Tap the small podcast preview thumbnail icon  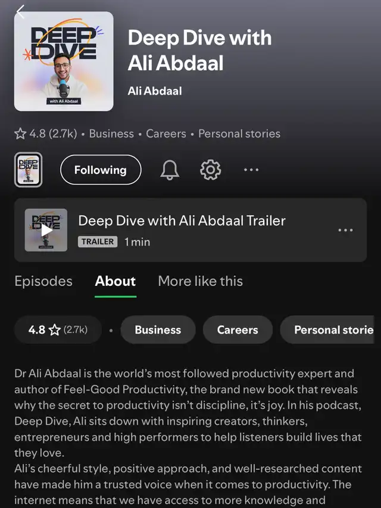pos(28,170)
